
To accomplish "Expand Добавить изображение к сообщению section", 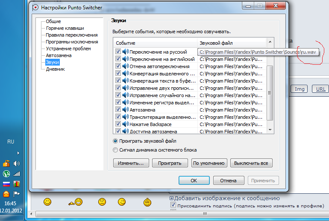I will click(x=171, y=198).
